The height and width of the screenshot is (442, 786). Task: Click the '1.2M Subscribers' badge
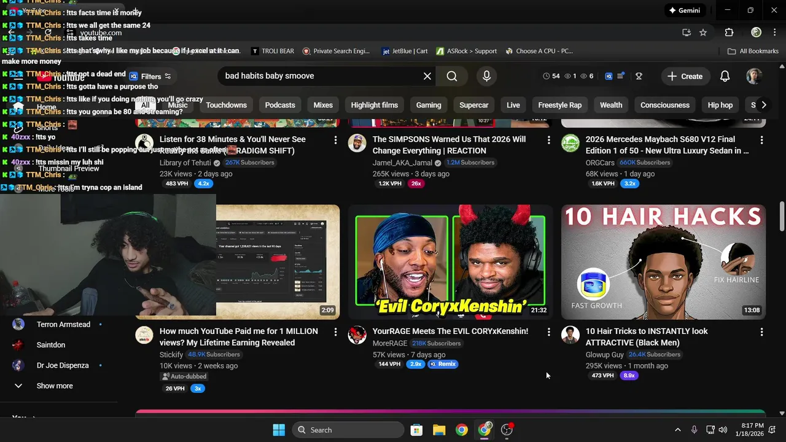(x=470, y=163)
